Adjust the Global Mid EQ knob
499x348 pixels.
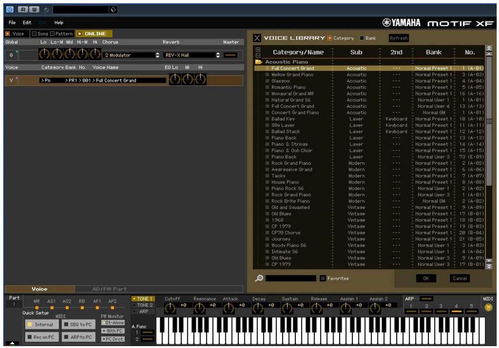point(70,54)
